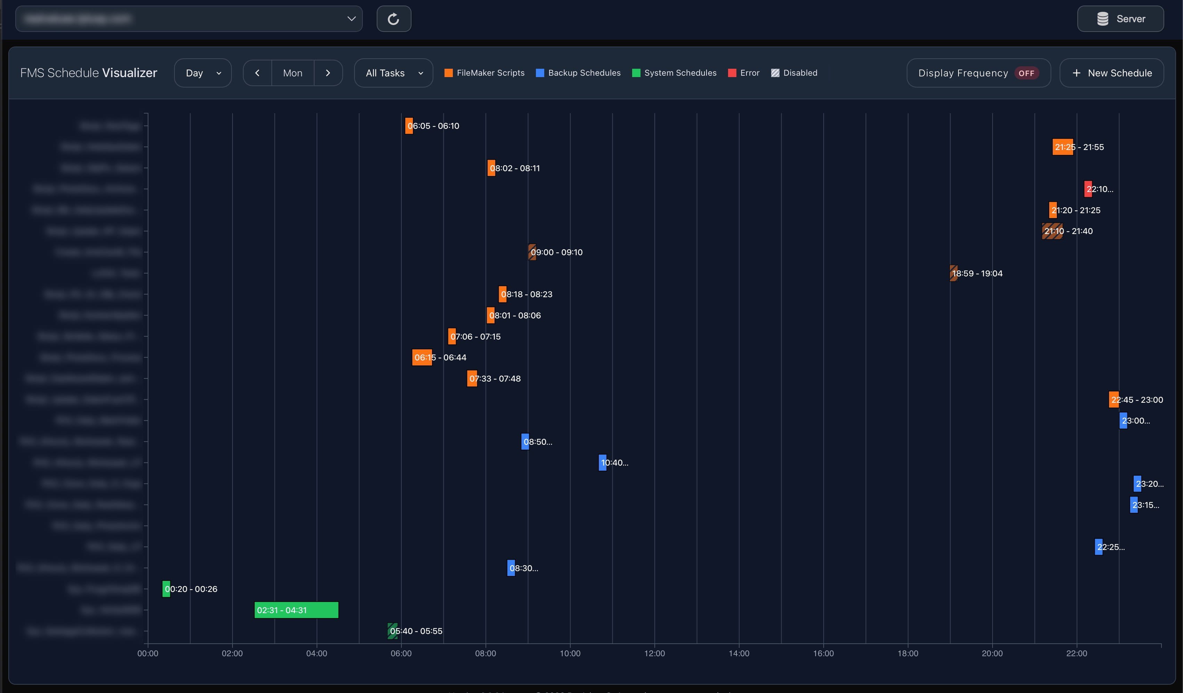Select the disabled green 05:40 - 05:55 bar
This screenshot has height=693, width=1183.
tap(392, 631)
